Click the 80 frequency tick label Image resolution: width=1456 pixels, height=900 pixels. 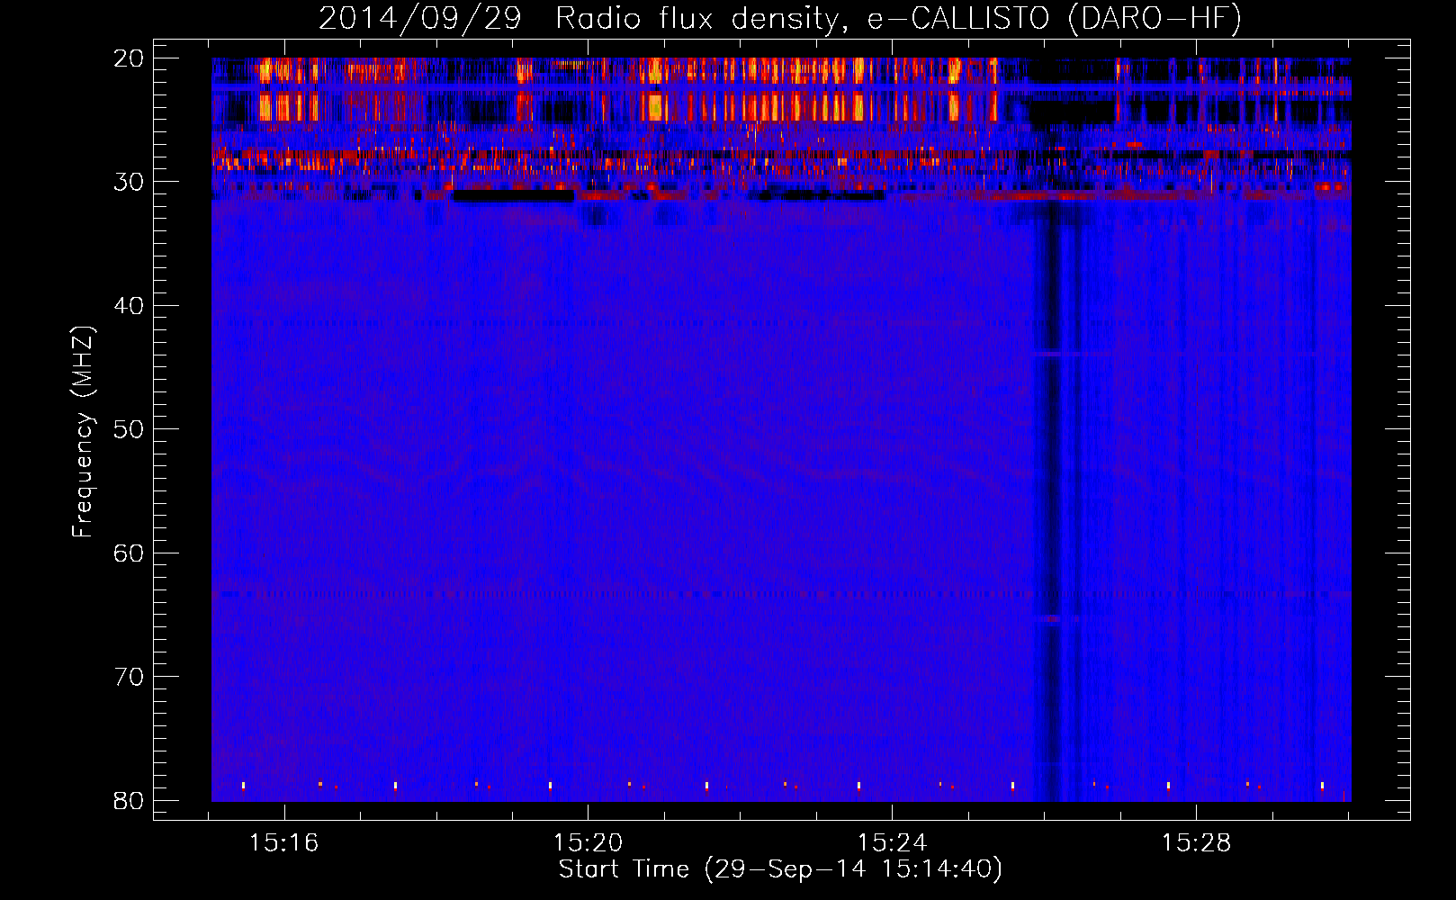(130, 800)
